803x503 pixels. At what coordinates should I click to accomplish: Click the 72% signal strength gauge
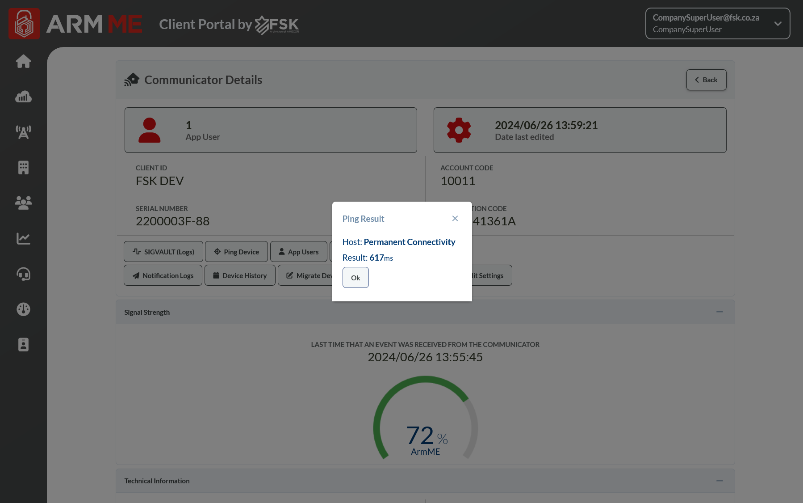tap(425, 420)
